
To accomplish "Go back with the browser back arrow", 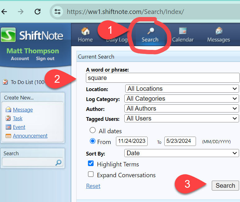I will (4, 12).
